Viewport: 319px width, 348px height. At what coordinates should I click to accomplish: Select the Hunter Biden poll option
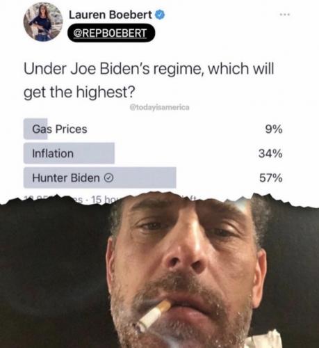pos(153,177)
